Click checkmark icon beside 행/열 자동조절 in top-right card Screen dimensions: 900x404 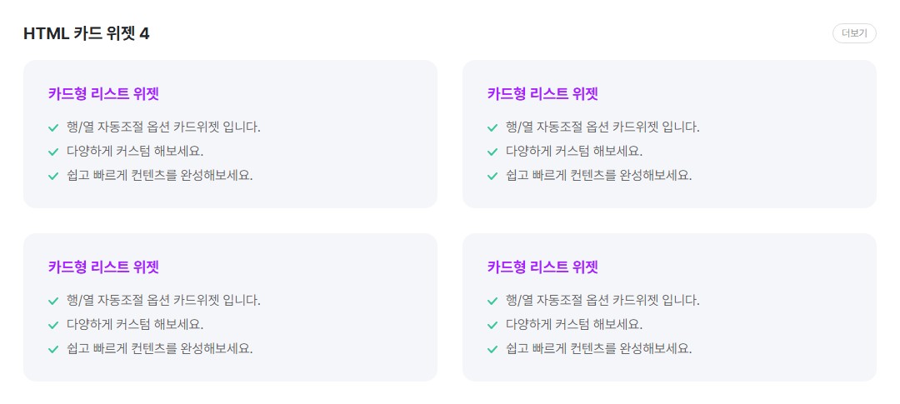tap(492, 127)
